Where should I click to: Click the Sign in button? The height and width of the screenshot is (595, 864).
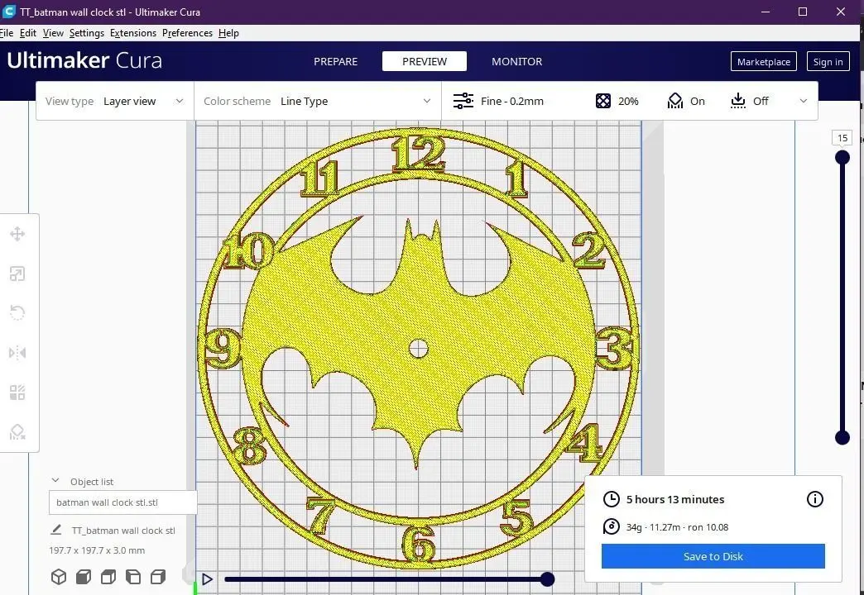pos(828,62)
